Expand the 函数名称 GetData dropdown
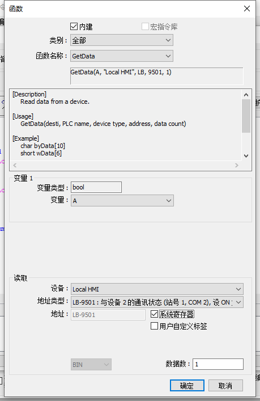 [122, 56]
